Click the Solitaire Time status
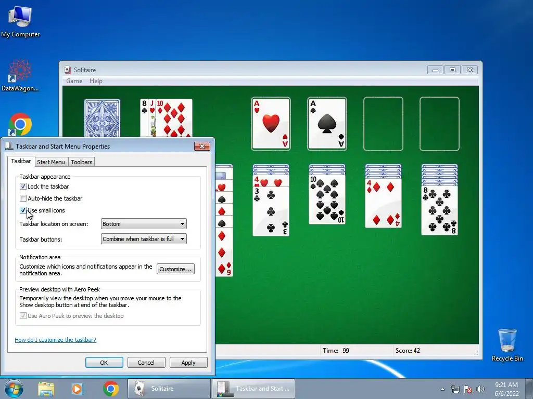The image size is (533, 399). (336, 351)
